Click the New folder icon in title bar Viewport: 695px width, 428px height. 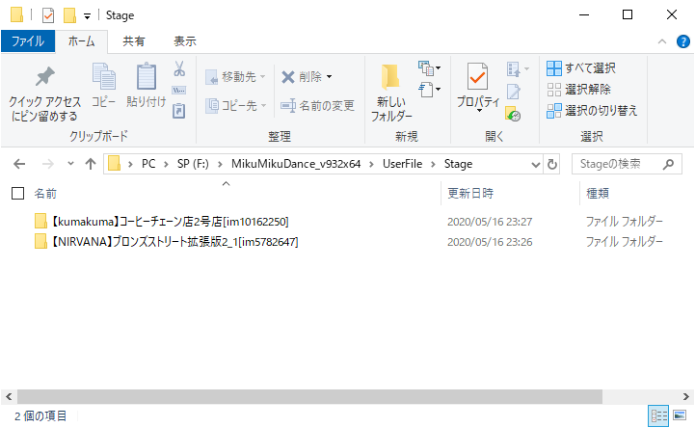(x=69, y=15)
